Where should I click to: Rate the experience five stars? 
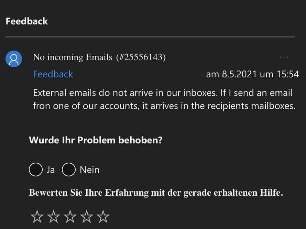(103, 217)
